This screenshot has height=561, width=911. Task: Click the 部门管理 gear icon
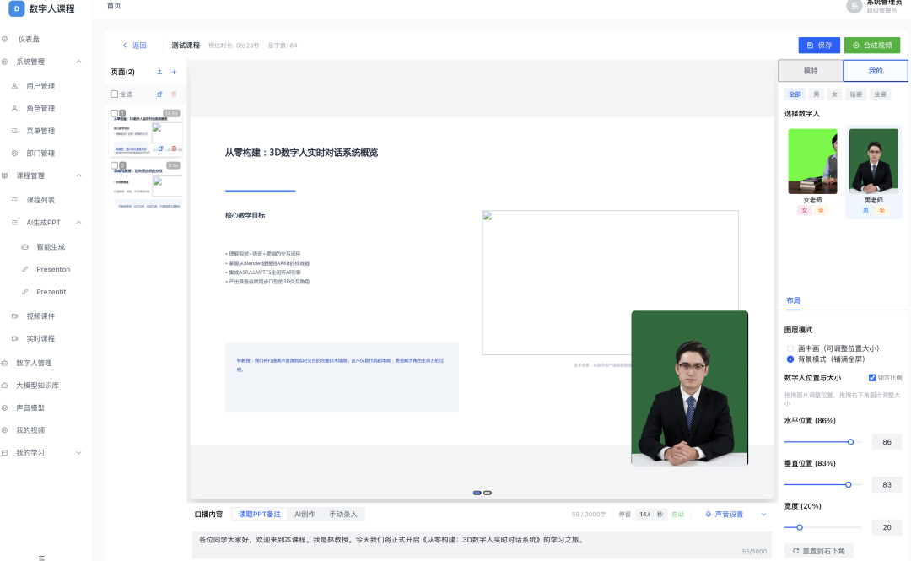(x=15, y=154)
